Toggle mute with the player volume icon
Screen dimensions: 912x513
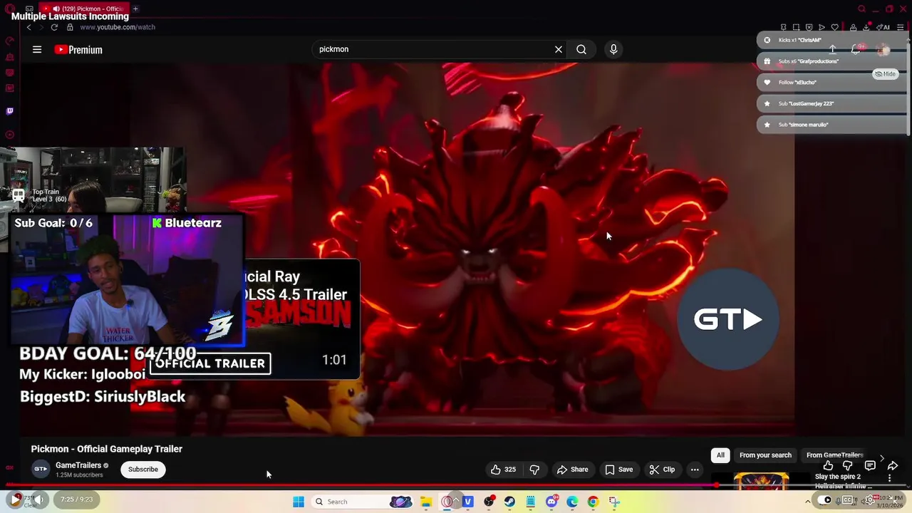[x=41, y=499]
